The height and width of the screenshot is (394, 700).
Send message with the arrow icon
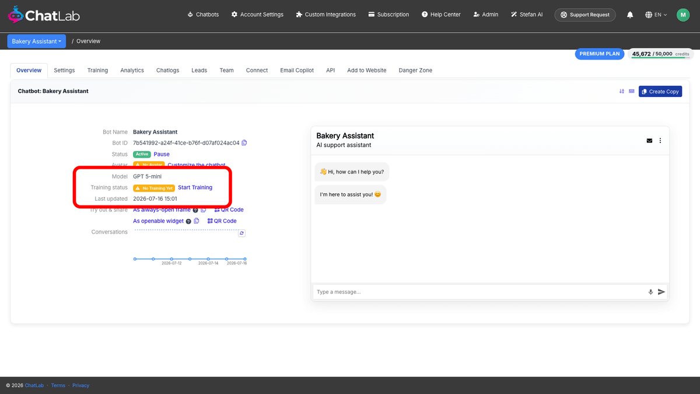coord(661,292)
